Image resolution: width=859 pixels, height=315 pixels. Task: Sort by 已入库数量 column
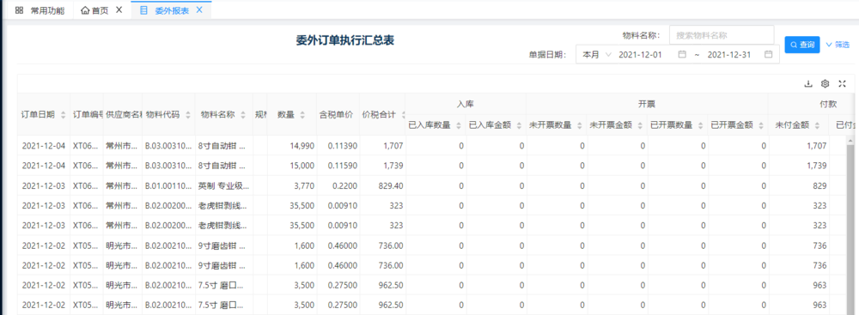459,125
